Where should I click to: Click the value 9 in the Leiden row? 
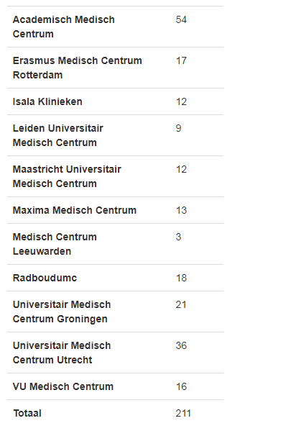pos(178,128)
